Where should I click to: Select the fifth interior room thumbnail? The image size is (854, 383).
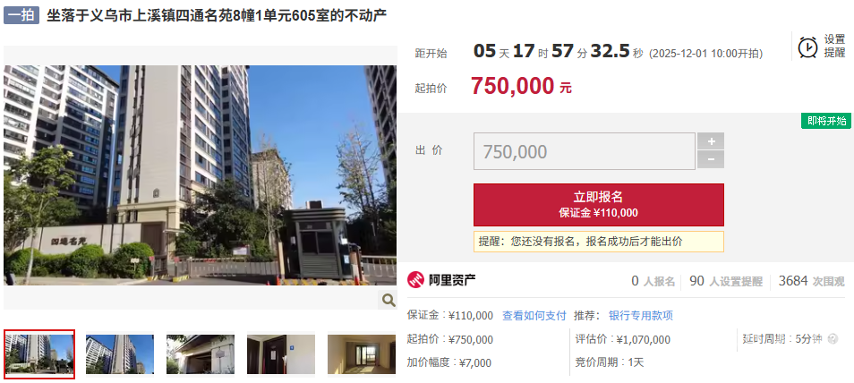[x=362, y=354]
